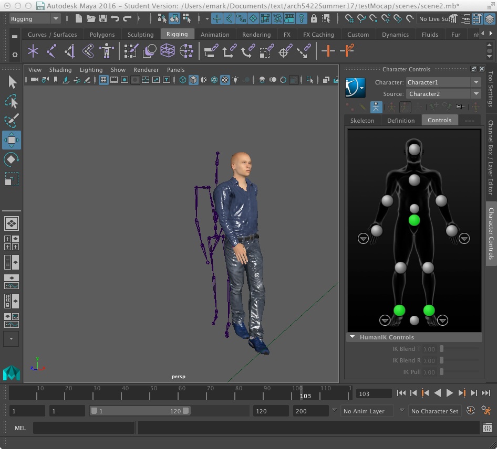497x449 pixels.
Task: Select the Lasso tool
Action: coord(12,101)
